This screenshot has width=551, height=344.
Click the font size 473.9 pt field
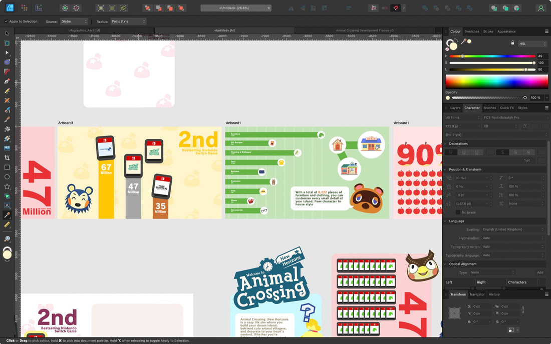462,126
